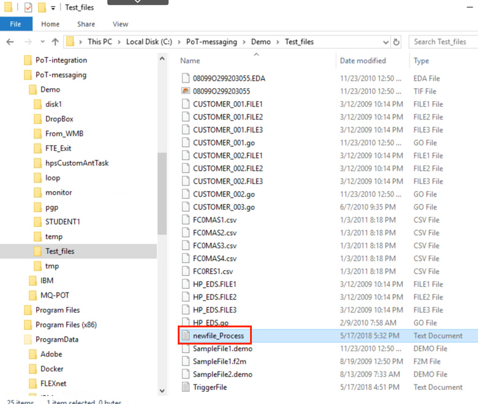The width and height of the screenshot is (478, 404).
Task: Click the Docker folder icon in tree
Action: coord(33,368)
